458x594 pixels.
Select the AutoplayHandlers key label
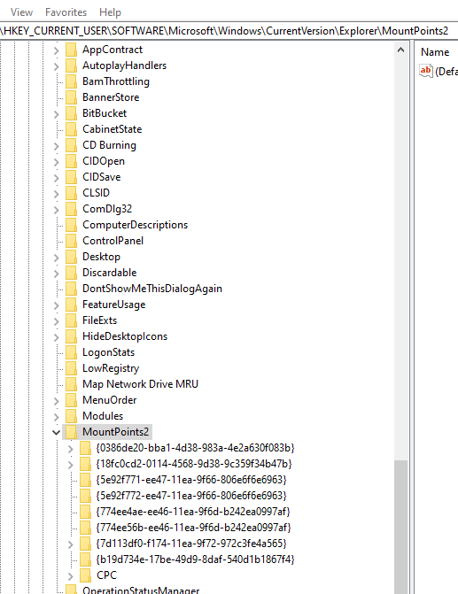(124, 66)
